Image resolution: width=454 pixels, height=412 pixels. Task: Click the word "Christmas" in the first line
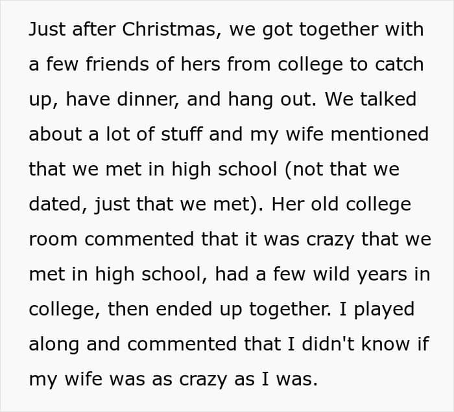171,29
